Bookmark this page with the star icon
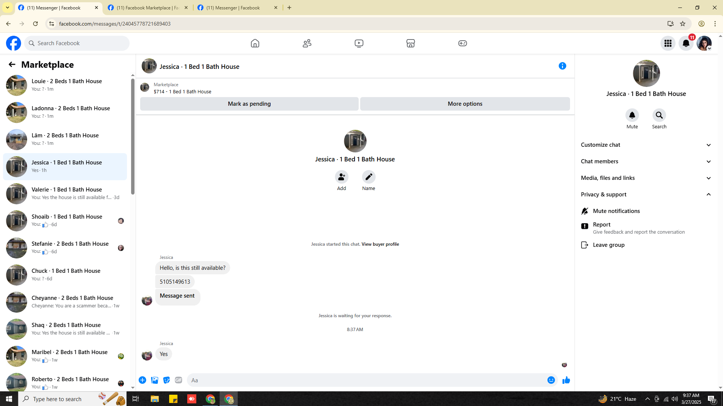The image size is (723, 406). 683,24
